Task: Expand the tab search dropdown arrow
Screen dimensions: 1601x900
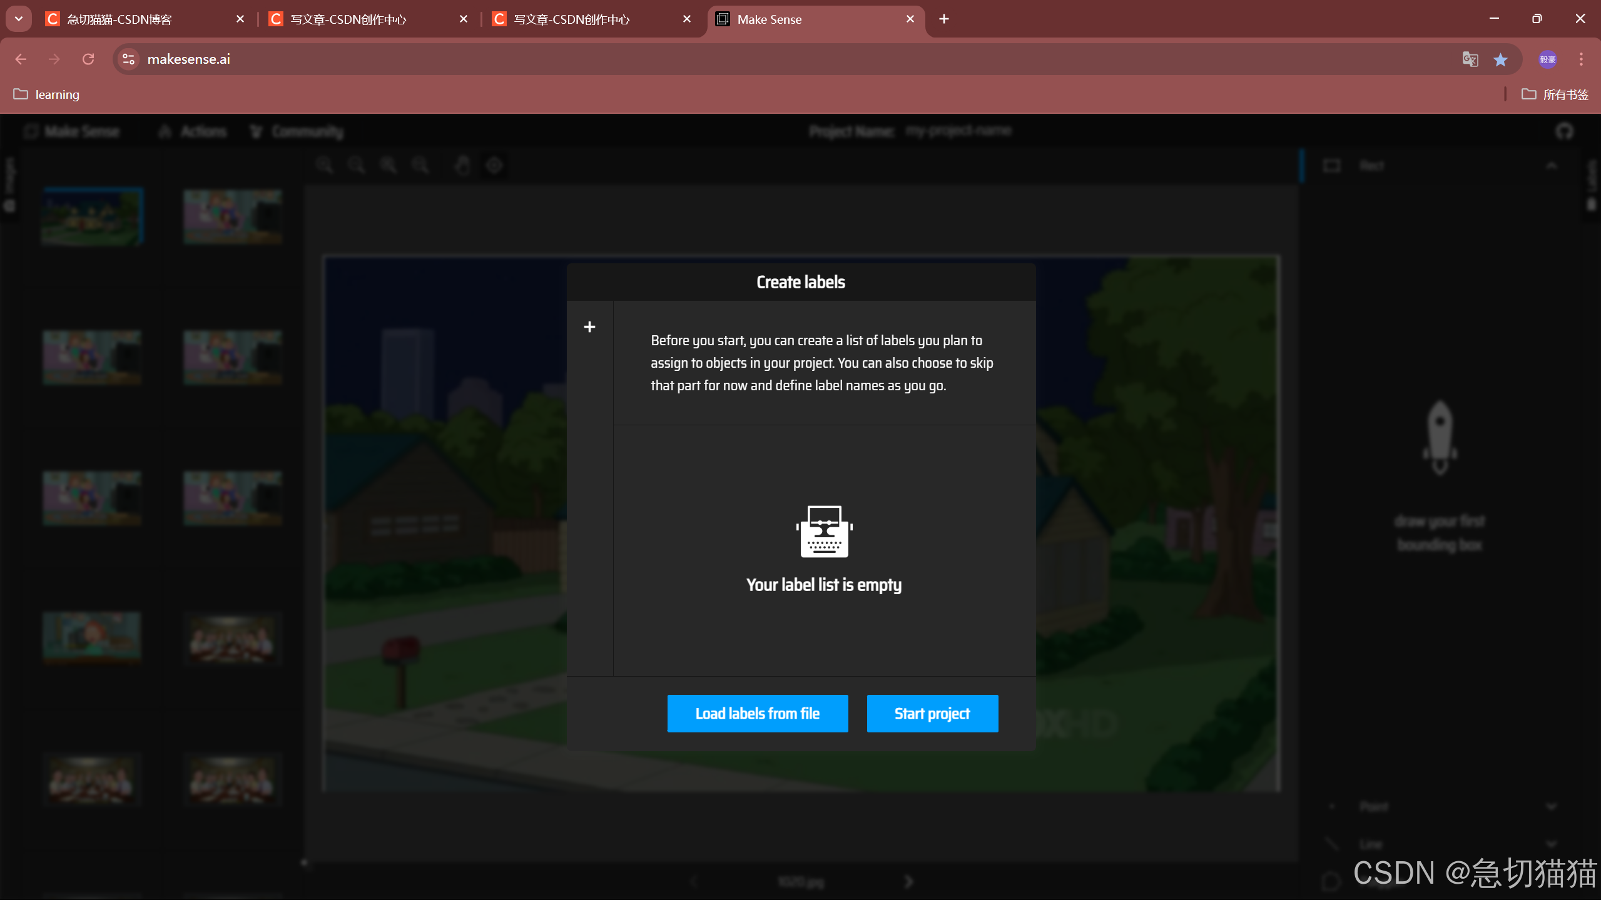Action: click(x=19, y=19)
